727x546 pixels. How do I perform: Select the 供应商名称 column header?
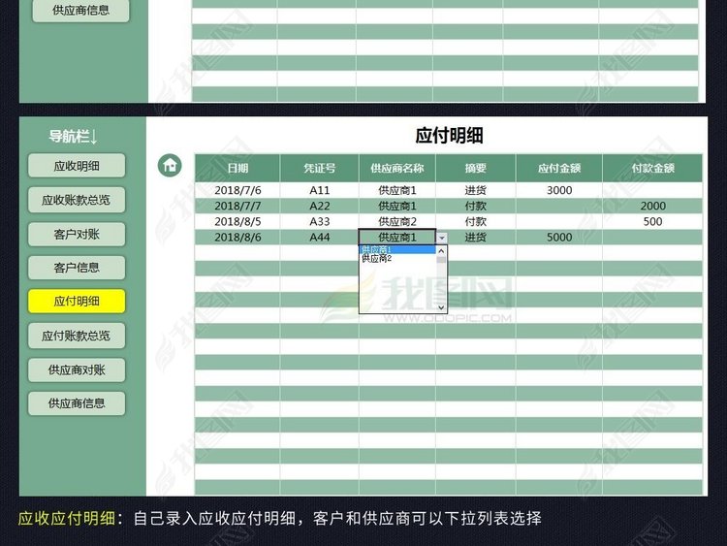click(x=396, y=168)
